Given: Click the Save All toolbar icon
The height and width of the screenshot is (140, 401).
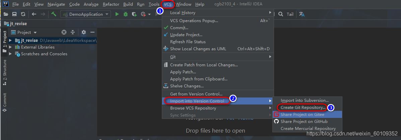Looking at the screenshot, I should [x=15, y=14].
